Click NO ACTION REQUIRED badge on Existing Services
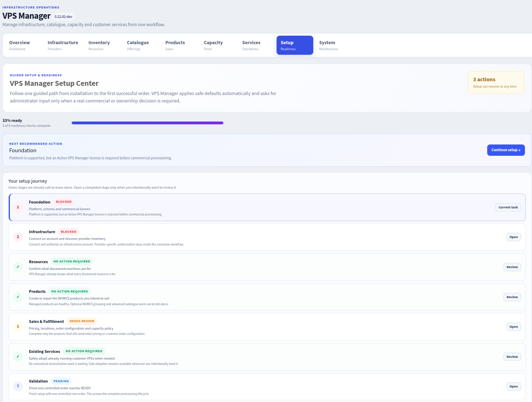The image size is (532, 402). tap(84, 351)
